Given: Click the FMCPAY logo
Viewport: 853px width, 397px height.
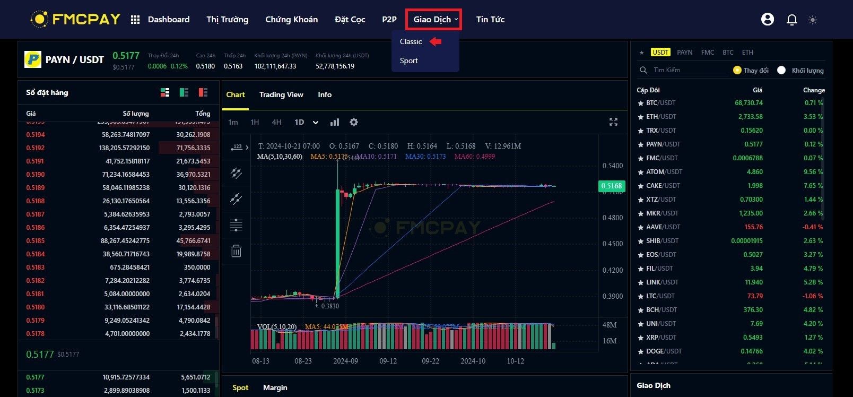Looking at the screenshot, I should tap(75, 20).
